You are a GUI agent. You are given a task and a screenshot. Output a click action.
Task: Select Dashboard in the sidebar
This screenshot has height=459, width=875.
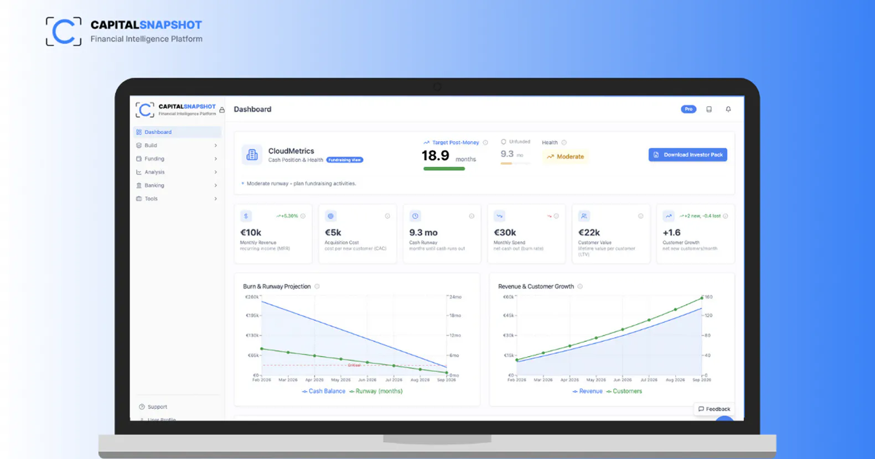(177, 132)
